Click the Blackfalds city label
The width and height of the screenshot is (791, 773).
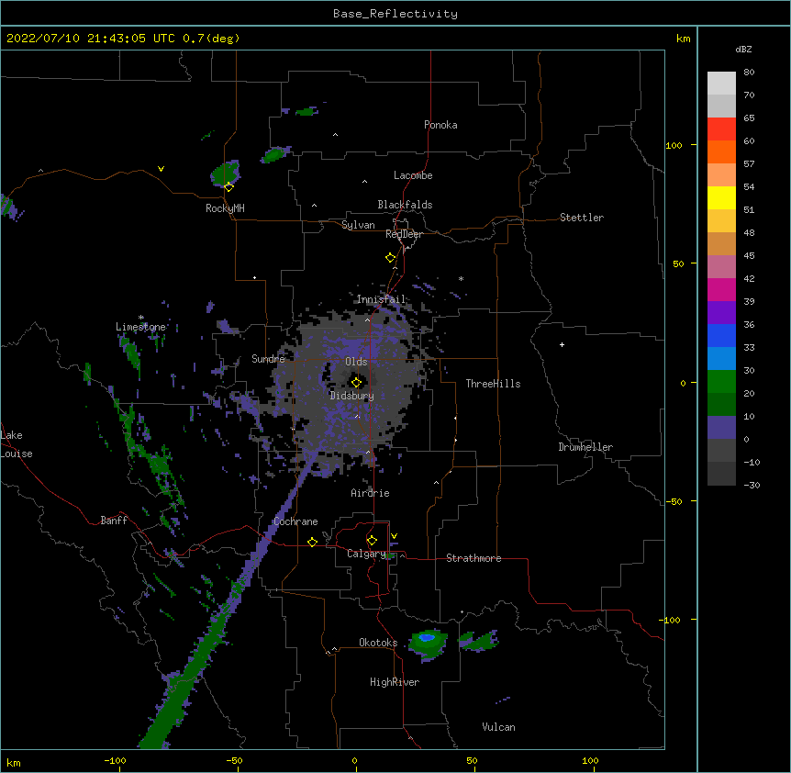click(405, 205)
